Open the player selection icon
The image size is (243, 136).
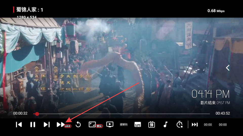pos(110,124)
